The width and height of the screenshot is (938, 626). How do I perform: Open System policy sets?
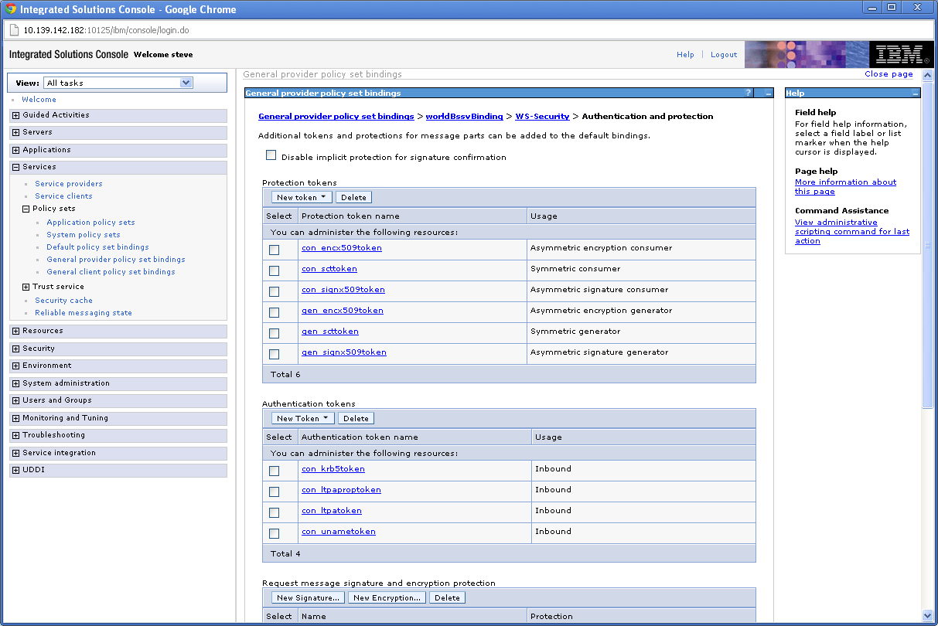tap(84, 235)
